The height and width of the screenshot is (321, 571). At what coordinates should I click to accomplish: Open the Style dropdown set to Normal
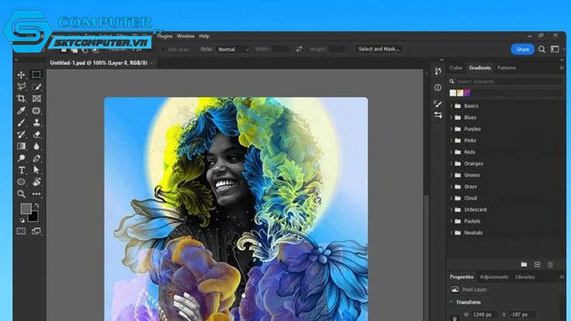click(x=233, y=49)
